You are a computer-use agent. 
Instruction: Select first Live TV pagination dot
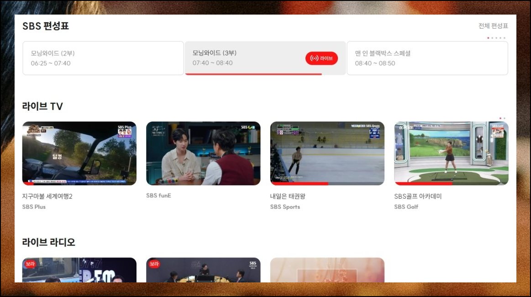coord(500,118)
